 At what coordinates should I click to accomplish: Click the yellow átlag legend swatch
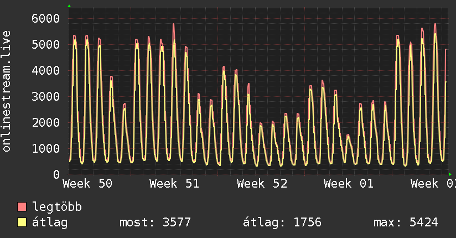(x=22, y=223)
